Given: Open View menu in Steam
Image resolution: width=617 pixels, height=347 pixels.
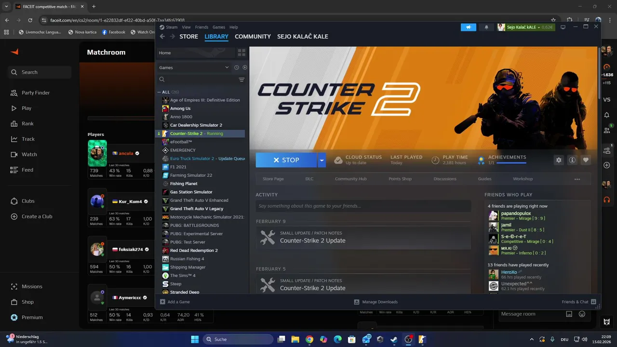Looking at the screenshot, I should click(x=186, y=27).
